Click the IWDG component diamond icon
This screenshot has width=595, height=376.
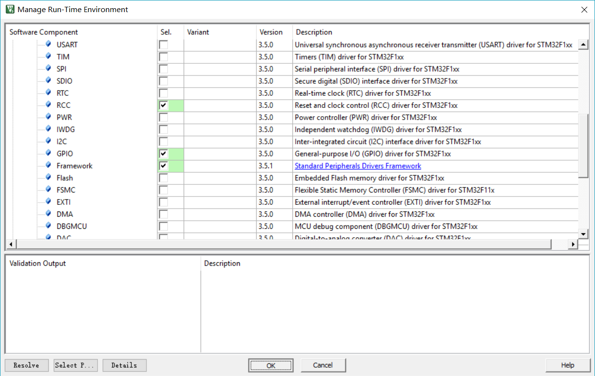(x=48, y=129)
